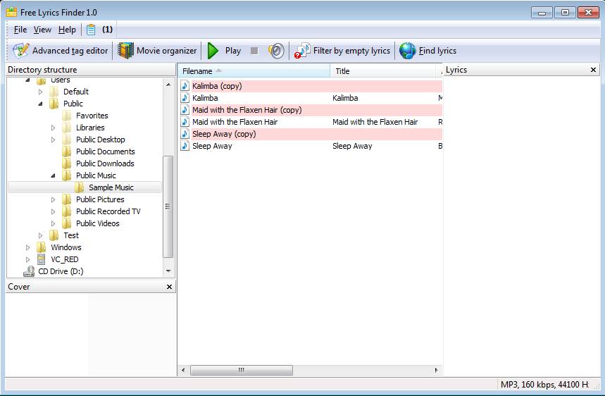Click the Stop playback square
The height and width of the screenshot is (396, 605).
(x=254, y=51)
